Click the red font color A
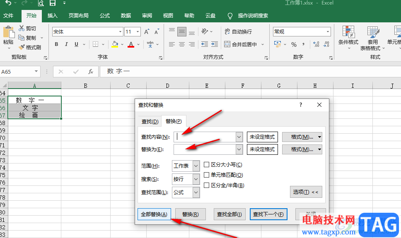The height and width of the screenshot is (238, 401). 131,44
